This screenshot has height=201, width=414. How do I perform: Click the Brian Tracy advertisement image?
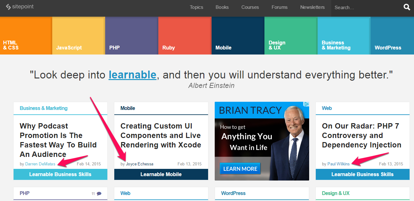pos(262,141)
